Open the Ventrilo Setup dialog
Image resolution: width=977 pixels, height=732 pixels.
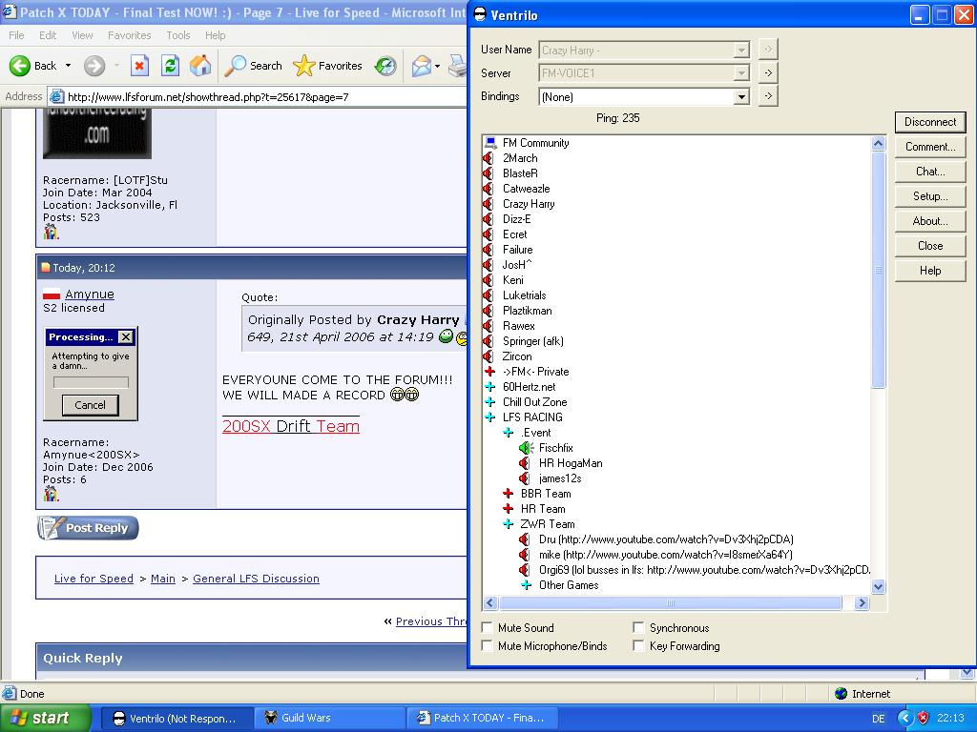(x=930, y=196)
